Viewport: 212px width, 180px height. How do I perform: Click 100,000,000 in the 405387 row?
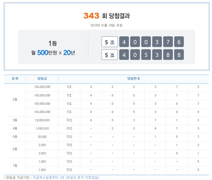coord(42,104)
